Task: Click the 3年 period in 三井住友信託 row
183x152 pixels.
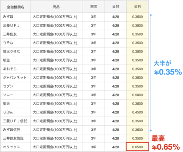Action: click(94, 138)
